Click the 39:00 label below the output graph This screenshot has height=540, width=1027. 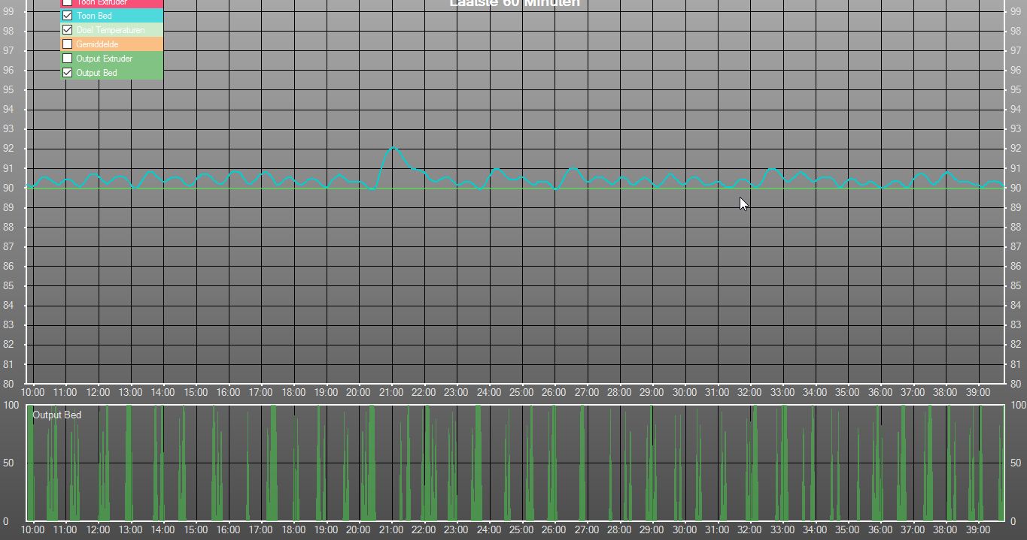(977, 529)
